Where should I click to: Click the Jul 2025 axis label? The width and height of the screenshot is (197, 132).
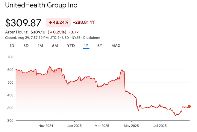(x=160, y=126)
